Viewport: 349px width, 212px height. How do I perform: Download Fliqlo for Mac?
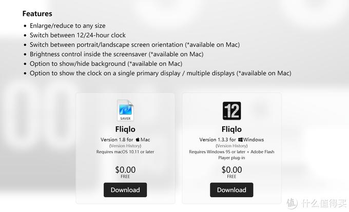[x=125, y=189]
